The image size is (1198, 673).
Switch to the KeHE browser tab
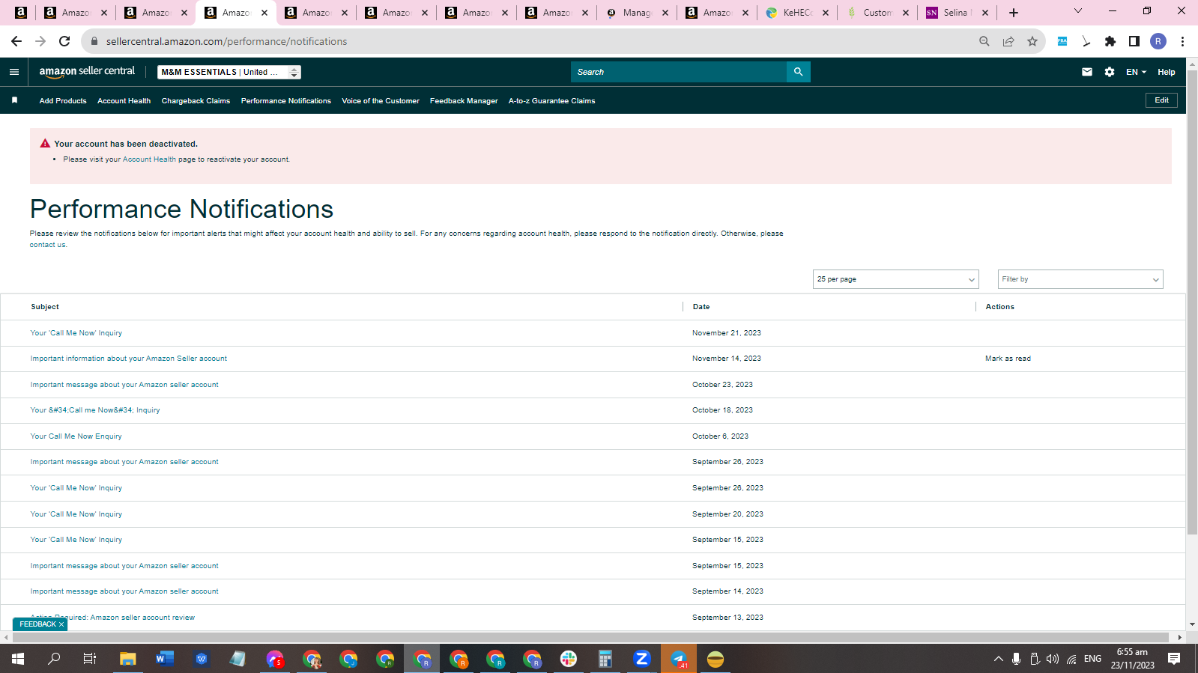pyautogui.click(x=796, y=13)
